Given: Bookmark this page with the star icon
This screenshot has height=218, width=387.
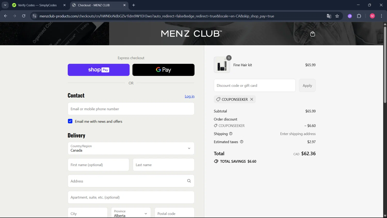Looking at the screenshot, I should click(337, 16).
